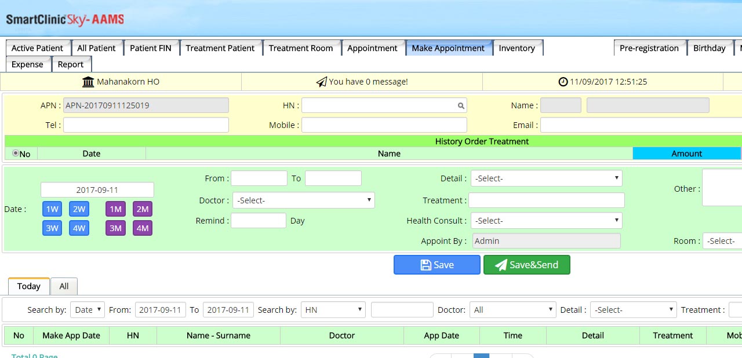This screenshot has height=358, width=742.
Task: Click the HN search magnifier icon
Action: tap(461, 106)
